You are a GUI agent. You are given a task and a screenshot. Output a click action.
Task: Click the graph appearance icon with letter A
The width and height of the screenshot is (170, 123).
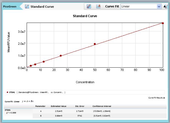click(98, 6)
